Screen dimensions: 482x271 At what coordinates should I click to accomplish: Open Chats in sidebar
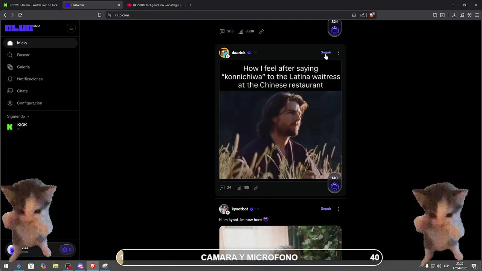(40, 91)
